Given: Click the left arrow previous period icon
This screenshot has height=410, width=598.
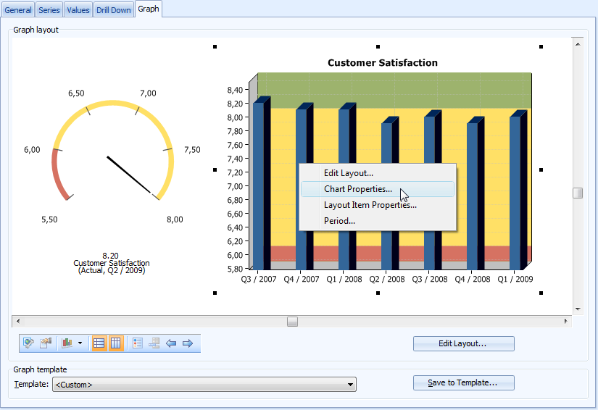Looking at the screenshot, I should (171, 343).
